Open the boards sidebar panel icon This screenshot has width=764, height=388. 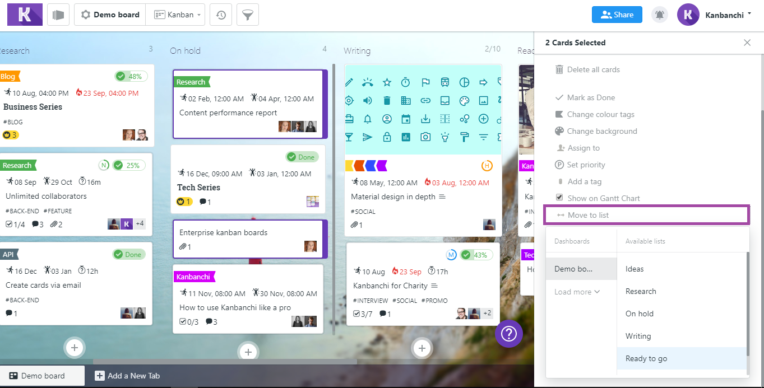[x=57, y=15]
